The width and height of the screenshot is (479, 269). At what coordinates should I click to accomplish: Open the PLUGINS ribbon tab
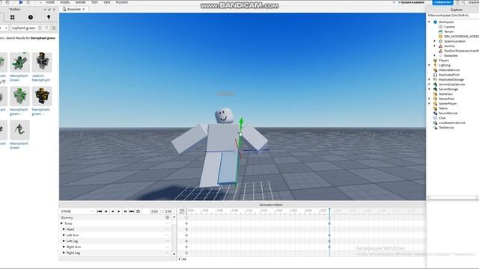pos(122,2)
